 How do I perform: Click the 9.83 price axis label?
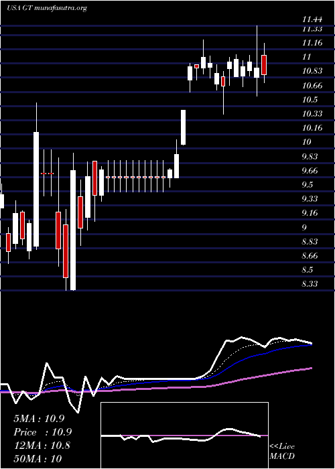(310, 157)
